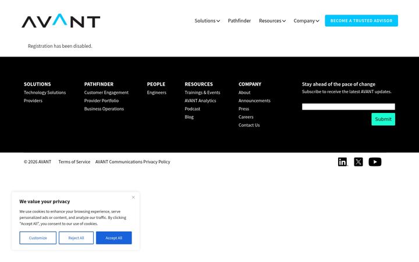Open About footer link
Image resolution: width=419 pixels, height=262 pixels.
(244, 93)
